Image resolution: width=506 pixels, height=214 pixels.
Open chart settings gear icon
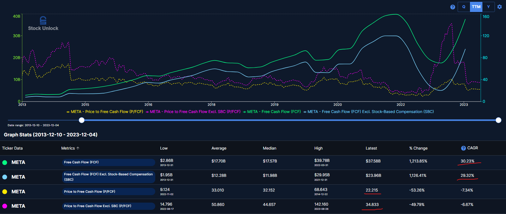pos(499,7)
